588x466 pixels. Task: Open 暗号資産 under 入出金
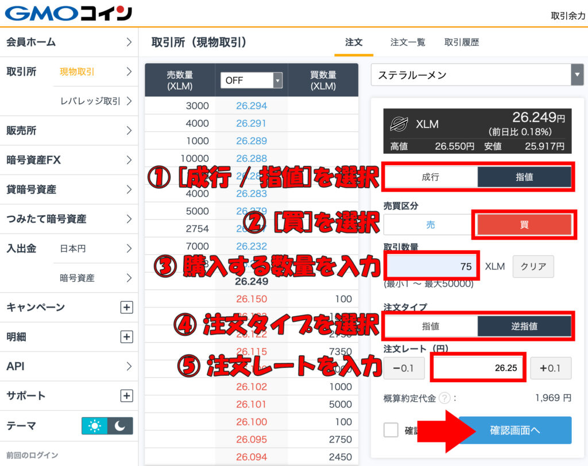tap(96, 278)
